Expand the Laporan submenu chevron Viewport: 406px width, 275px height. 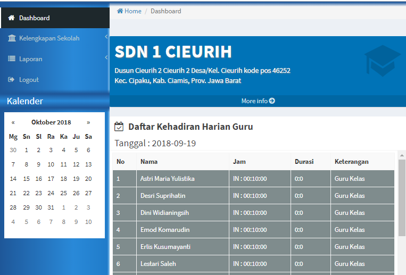106,57
